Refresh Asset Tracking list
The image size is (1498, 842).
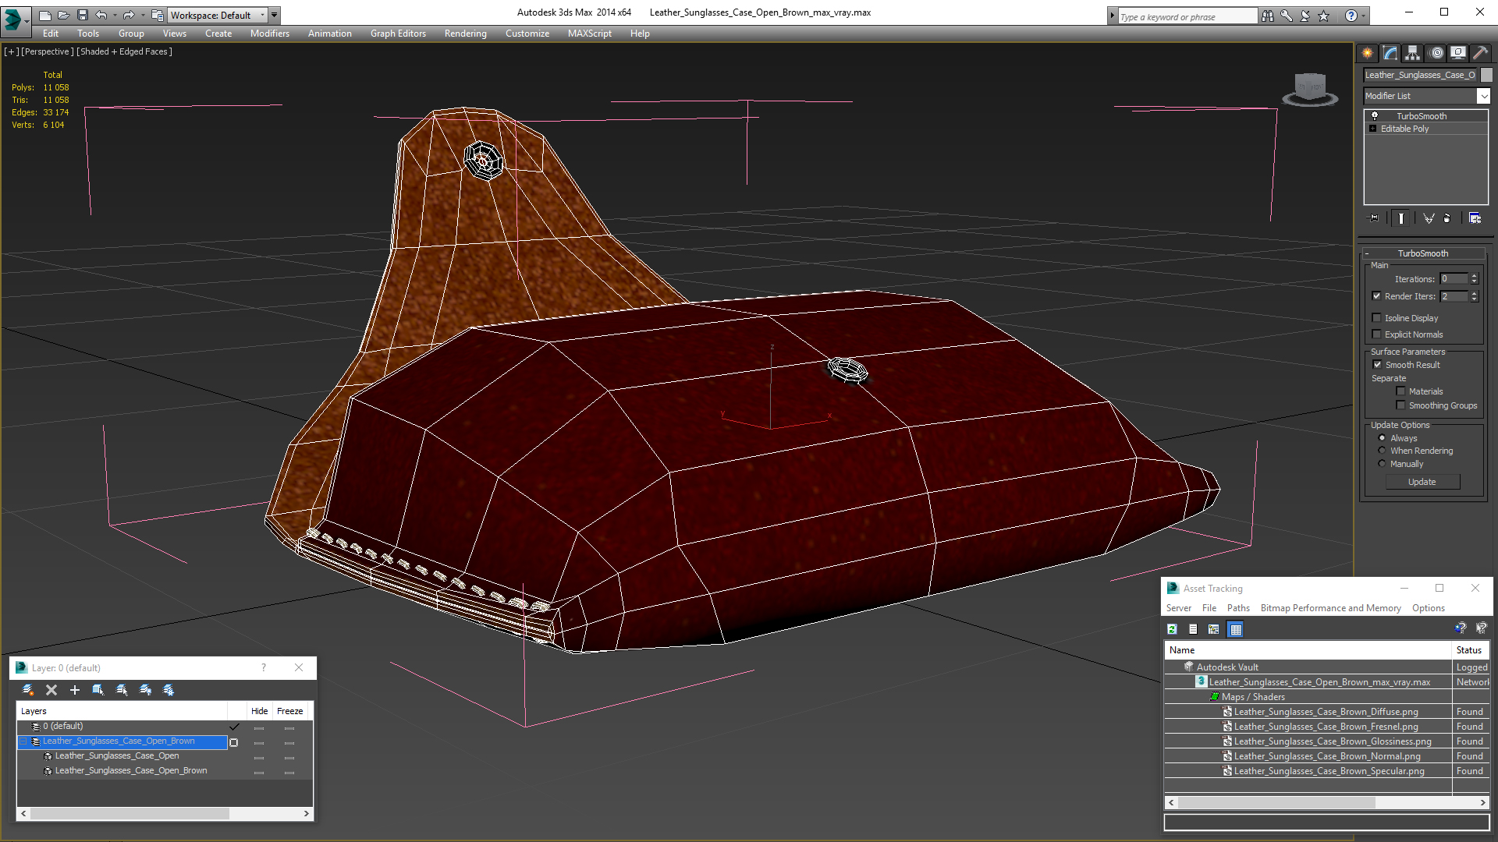pyautogui.click(x=1172, y=629)
